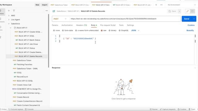198x111 pixels.
Task: Open the tab overflow ellipsis menu
Action: coord(161,5)
